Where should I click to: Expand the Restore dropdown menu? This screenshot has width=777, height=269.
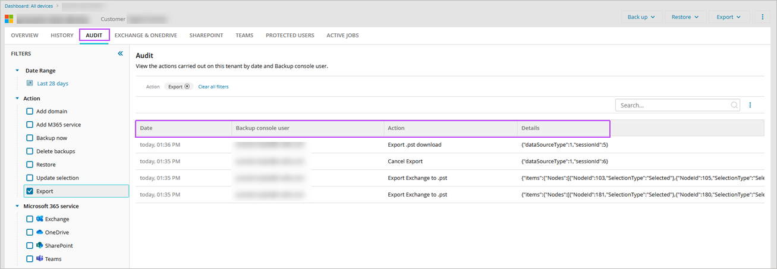pyautogui.click(x=685, y=17)
